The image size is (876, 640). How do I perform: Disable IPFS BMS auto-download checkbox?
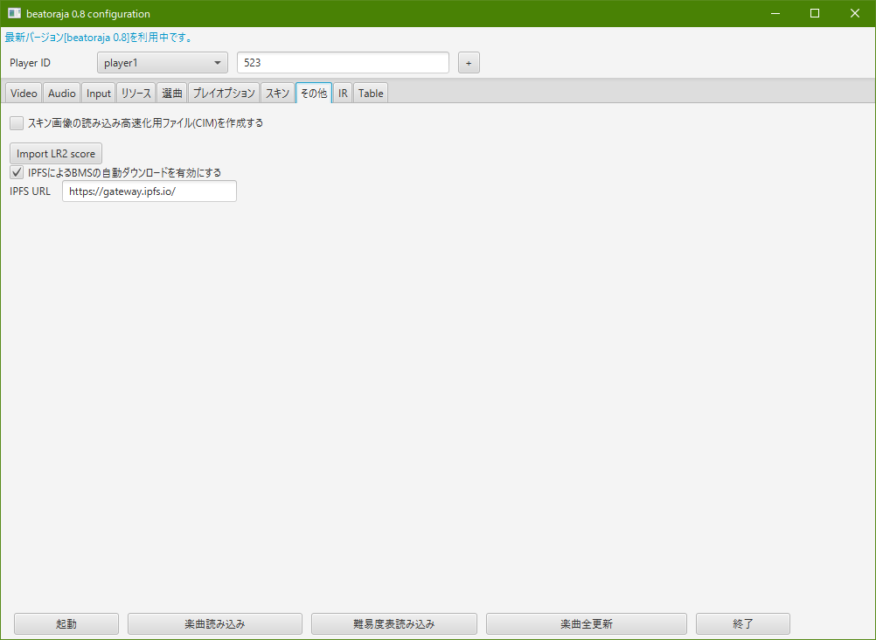pos(17,172)
